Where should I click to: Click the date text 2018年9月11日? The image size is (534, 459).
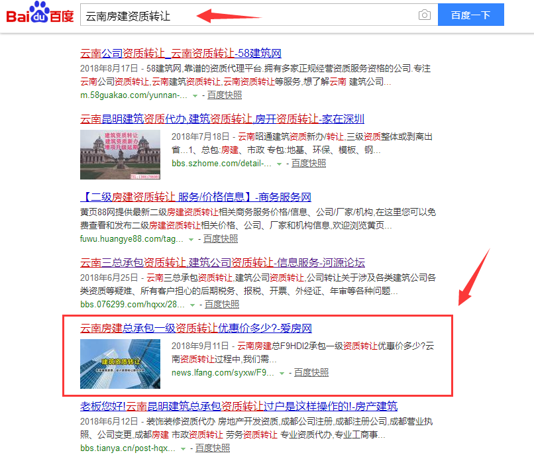click(200, 346)
